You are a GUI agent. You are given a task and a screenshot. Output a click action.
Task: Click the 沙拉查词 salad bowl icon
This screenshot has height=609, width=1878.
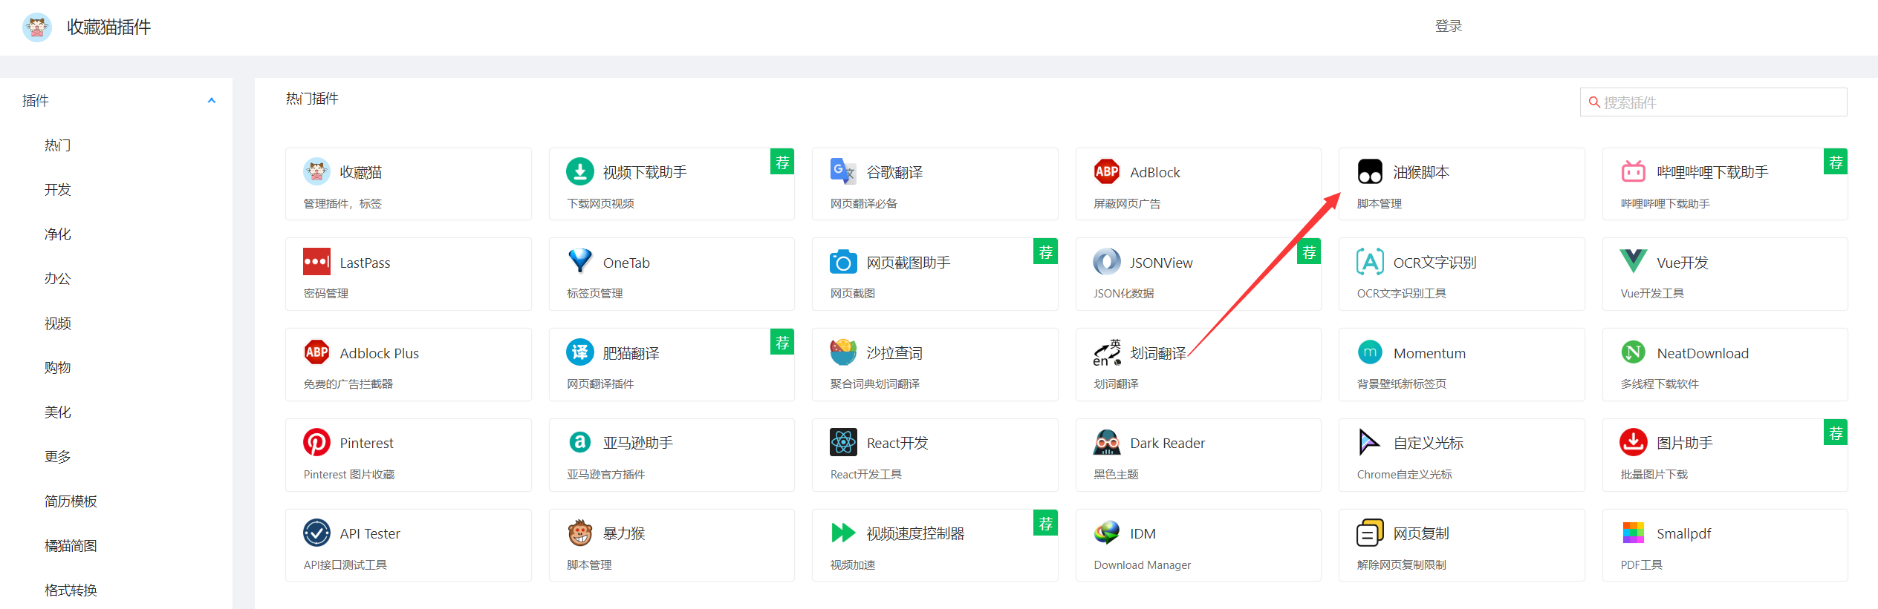843,352
